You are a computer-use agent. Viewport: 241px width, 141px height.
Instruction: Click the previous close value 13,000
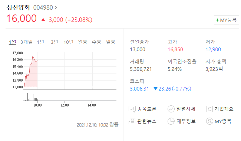tap(138, 49)
